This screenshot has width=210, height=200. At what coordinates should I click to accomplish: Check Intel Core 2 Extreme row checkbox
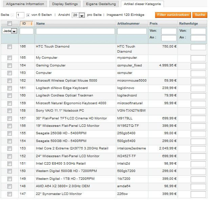click(x=9, y=148)
